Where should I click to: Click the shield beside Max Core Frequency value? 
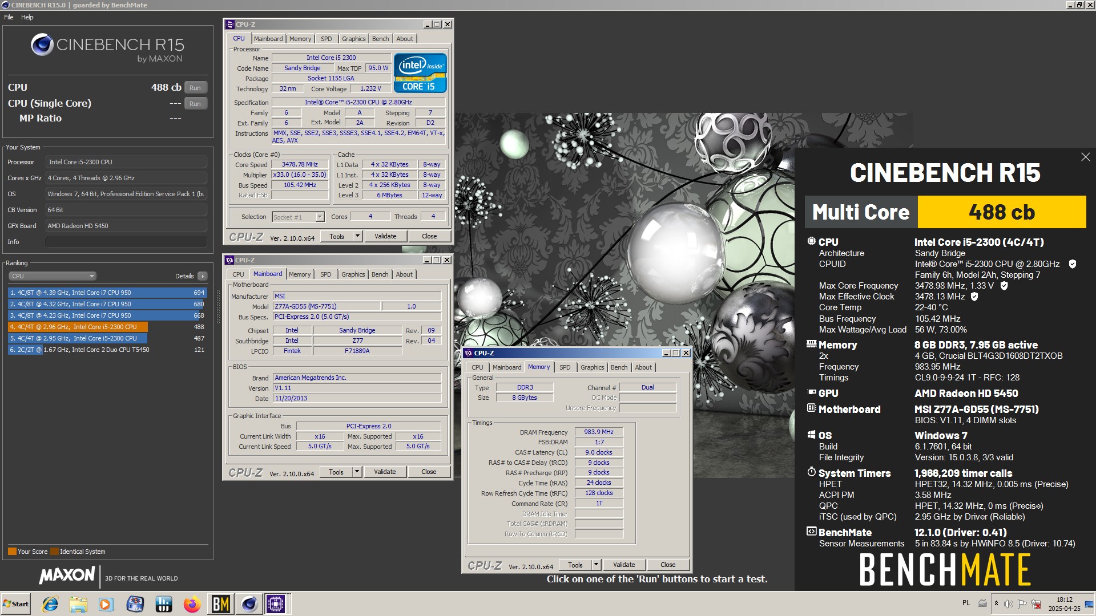1004,286
